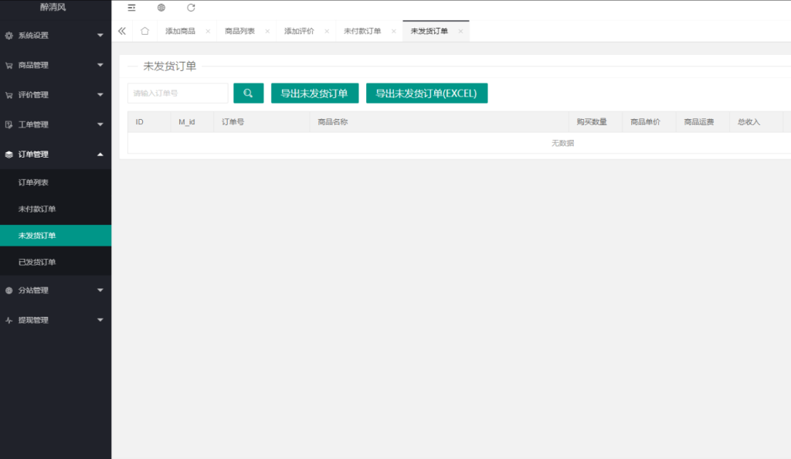
Task: Click the refresh page icon
Action: click(x=191, y=8)
